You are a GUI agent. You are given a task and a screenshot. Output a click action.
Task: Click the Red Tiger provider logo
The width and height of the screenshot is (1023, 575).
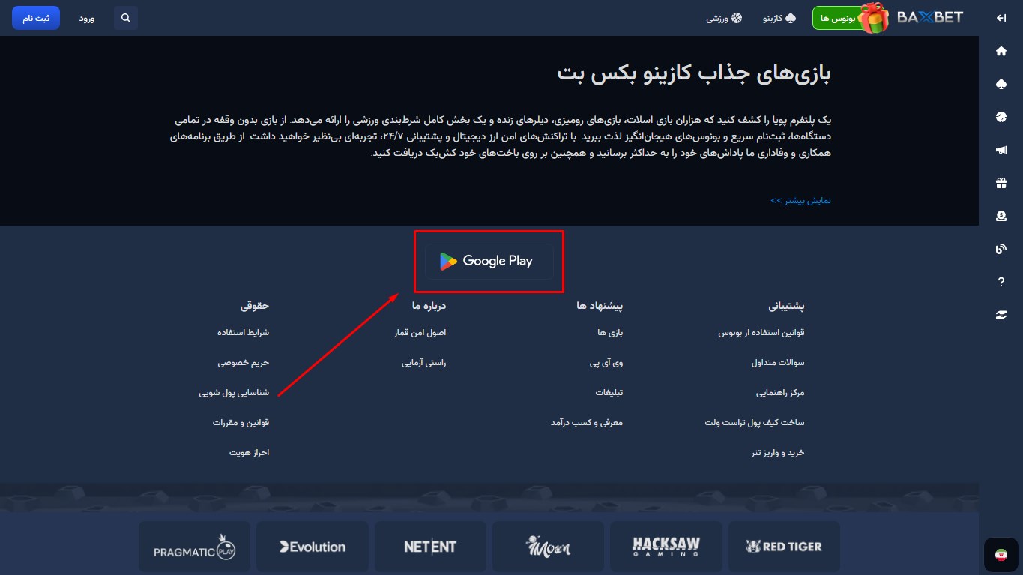tap(785, 547)
